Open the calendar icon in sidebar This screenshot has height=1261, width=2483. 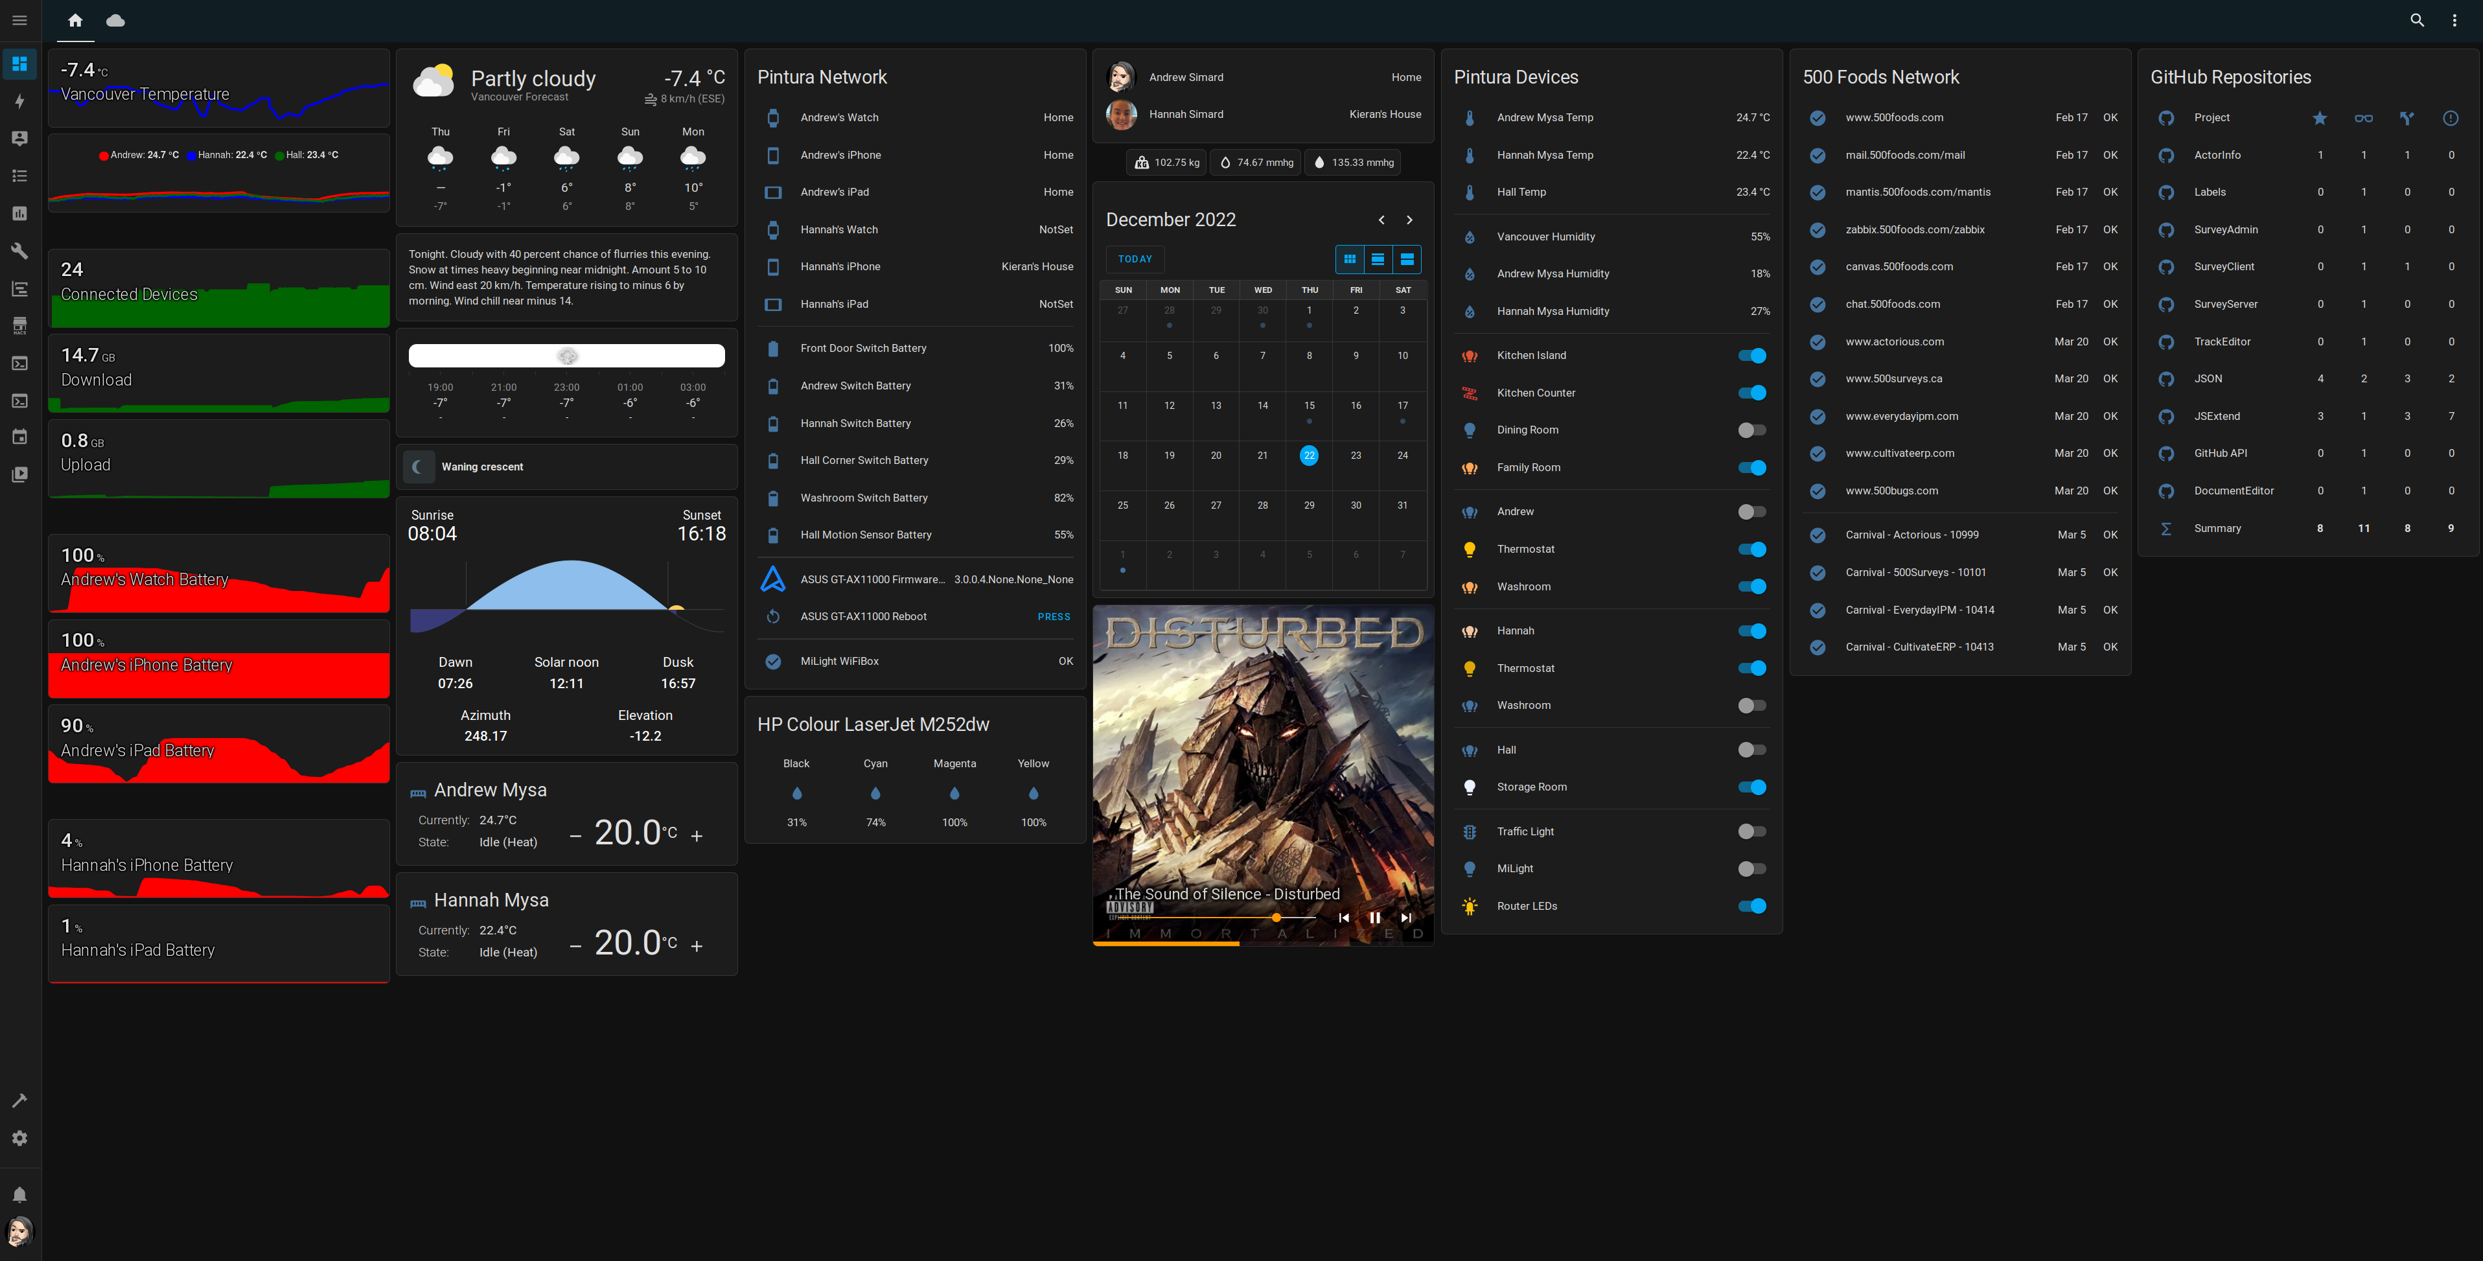[19, 437]
